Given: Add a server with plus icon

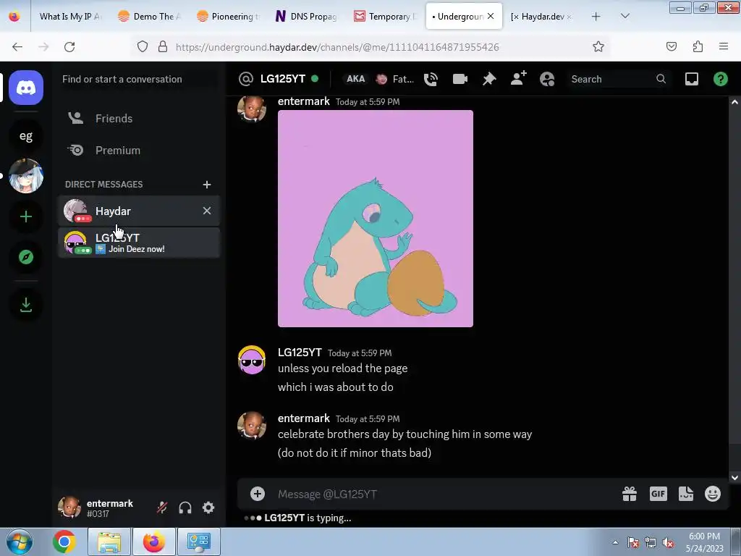Looking at the screenshot, I should pos(26,216).
